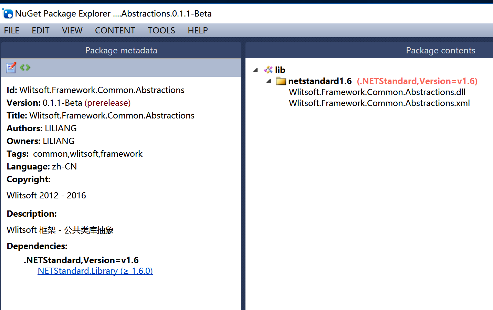Select Wlitsoft.Framework.Common.Abstractions.xml file

point(379,103)
